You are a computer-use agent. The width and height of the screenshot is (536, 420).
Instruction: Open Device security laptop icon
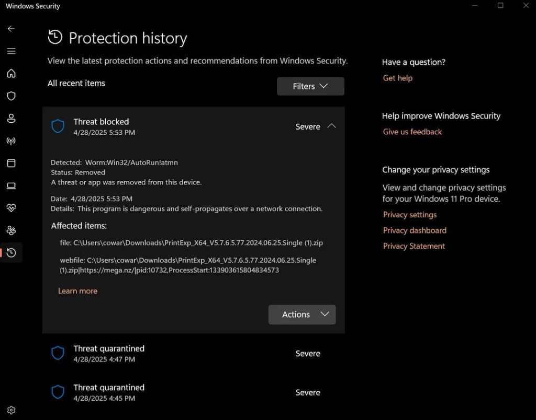11,185
